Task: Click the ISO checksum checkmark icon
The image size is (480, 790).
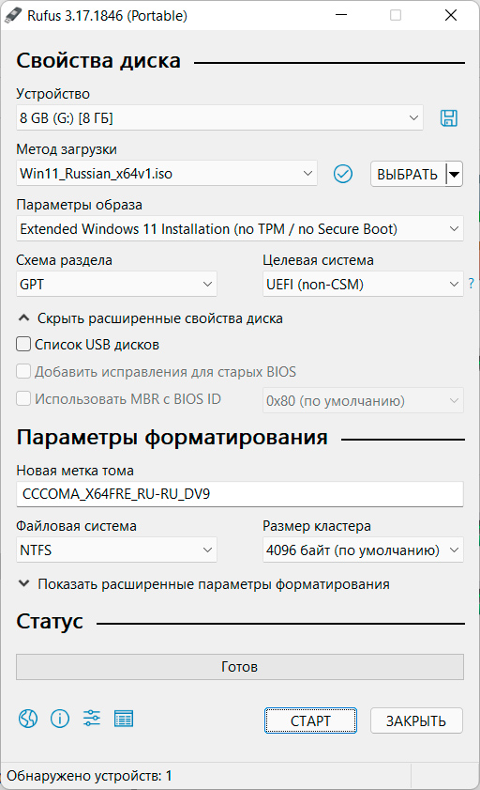Action: pos(343,174)
